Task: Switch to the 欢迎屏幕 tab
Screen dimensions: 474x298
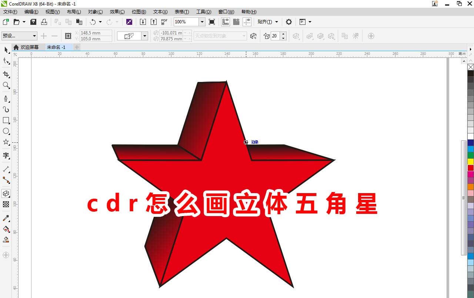Action: tap(29, 47)
